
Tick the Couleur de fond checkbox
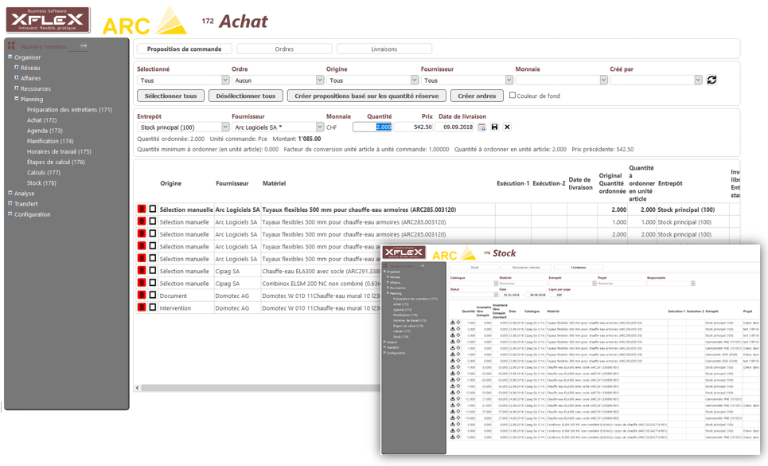pyautogui.click(x=513, y=95)
